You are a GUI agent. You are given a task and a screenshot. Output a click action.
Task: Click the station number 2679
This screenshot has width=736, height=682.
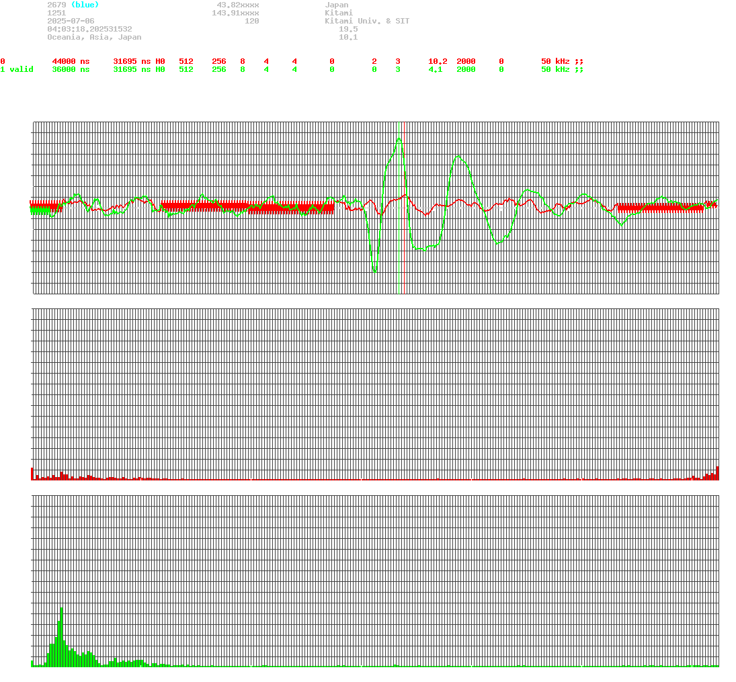[x=56, y=5]
